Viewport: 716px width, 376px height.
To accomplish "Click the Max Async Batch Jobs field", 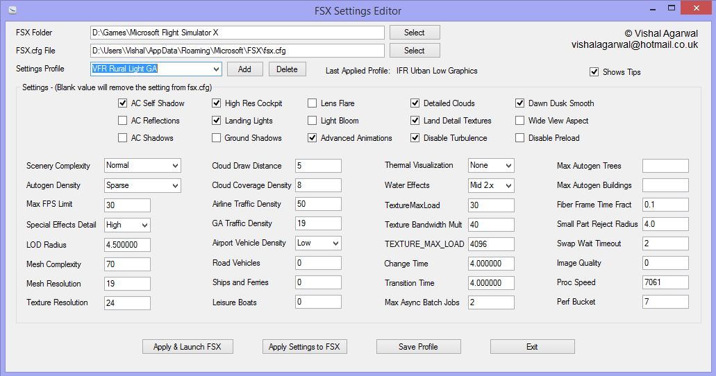I will [x=491, y=302].
